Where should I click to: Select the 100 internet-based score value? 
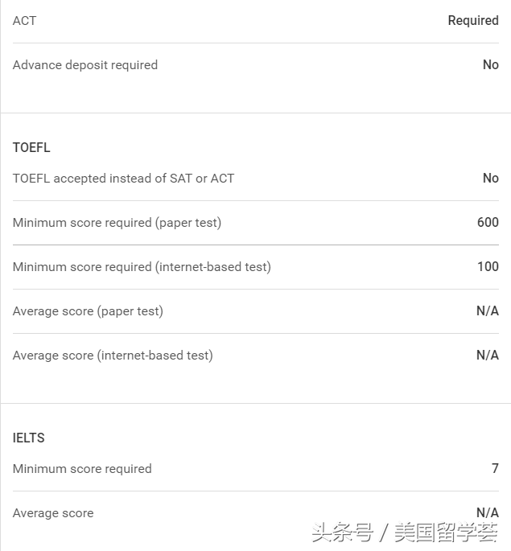[488, 267]
